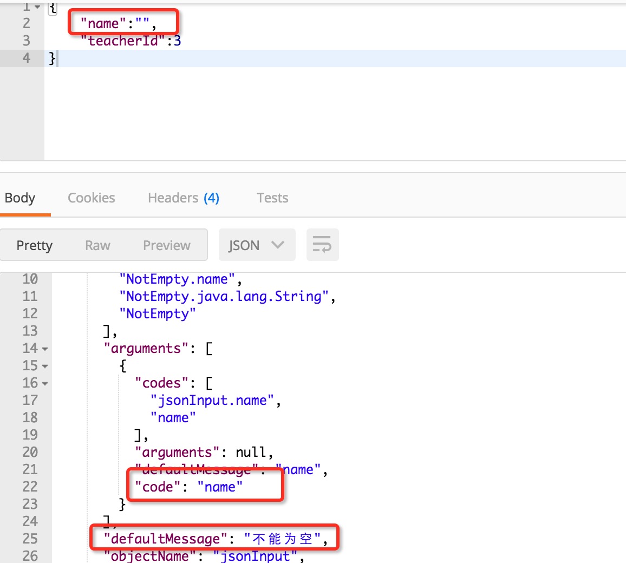Click the "arguments": null line
The height and width of the screenshot is (563, 626).
[204, 453]
